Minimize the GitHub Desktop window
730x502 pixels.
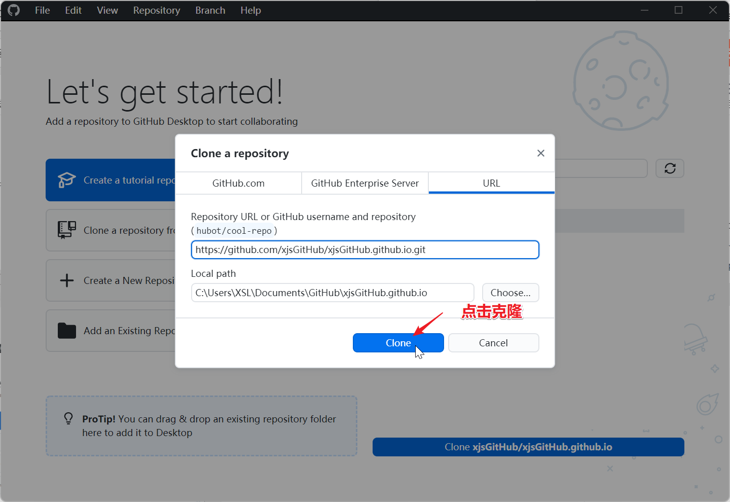644,10
